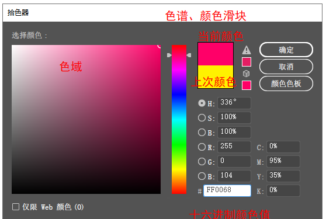Click the hue spectrum slider bar

tap(179, 120)
